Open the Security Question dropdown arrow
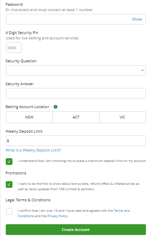Viewport: 151px width, 237px height. (x=142, y=70)
